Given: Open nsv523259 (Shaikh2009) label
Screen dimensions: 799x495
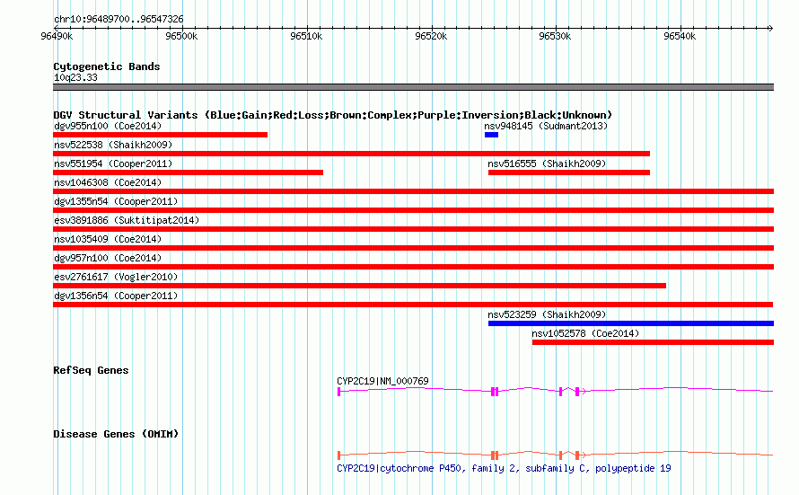Looking at the screenshot, I should coord(547,314).
